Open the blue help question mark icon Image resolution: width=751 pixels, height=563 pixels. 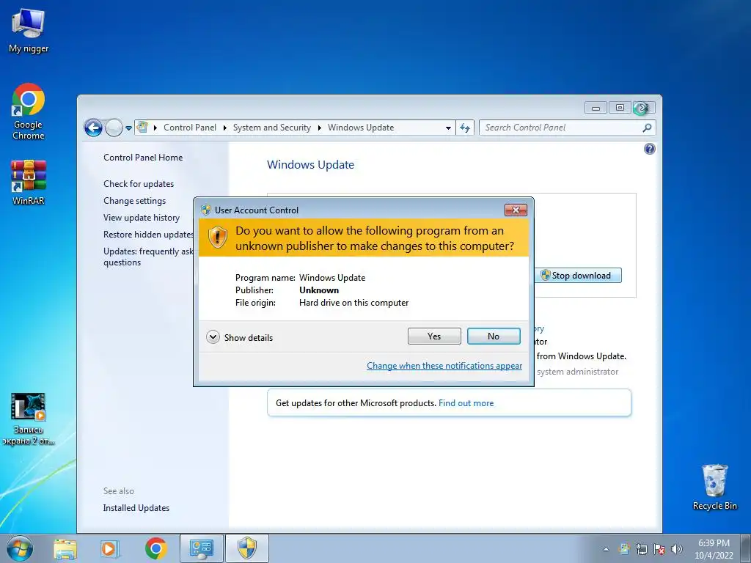pos(650,149)
